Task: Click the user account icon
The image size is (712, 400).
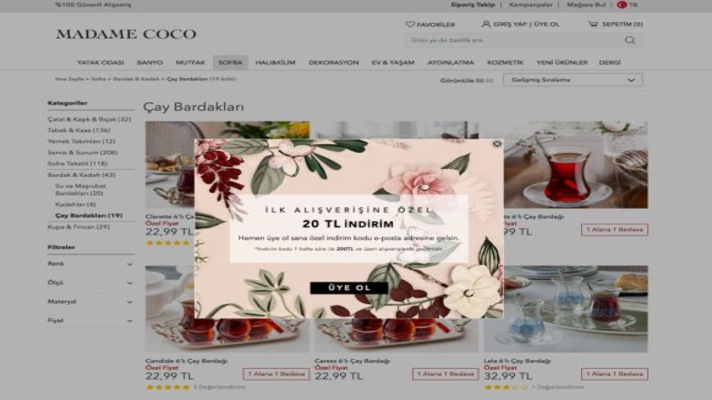Action: pyautogui.click(x=486, y=24)
